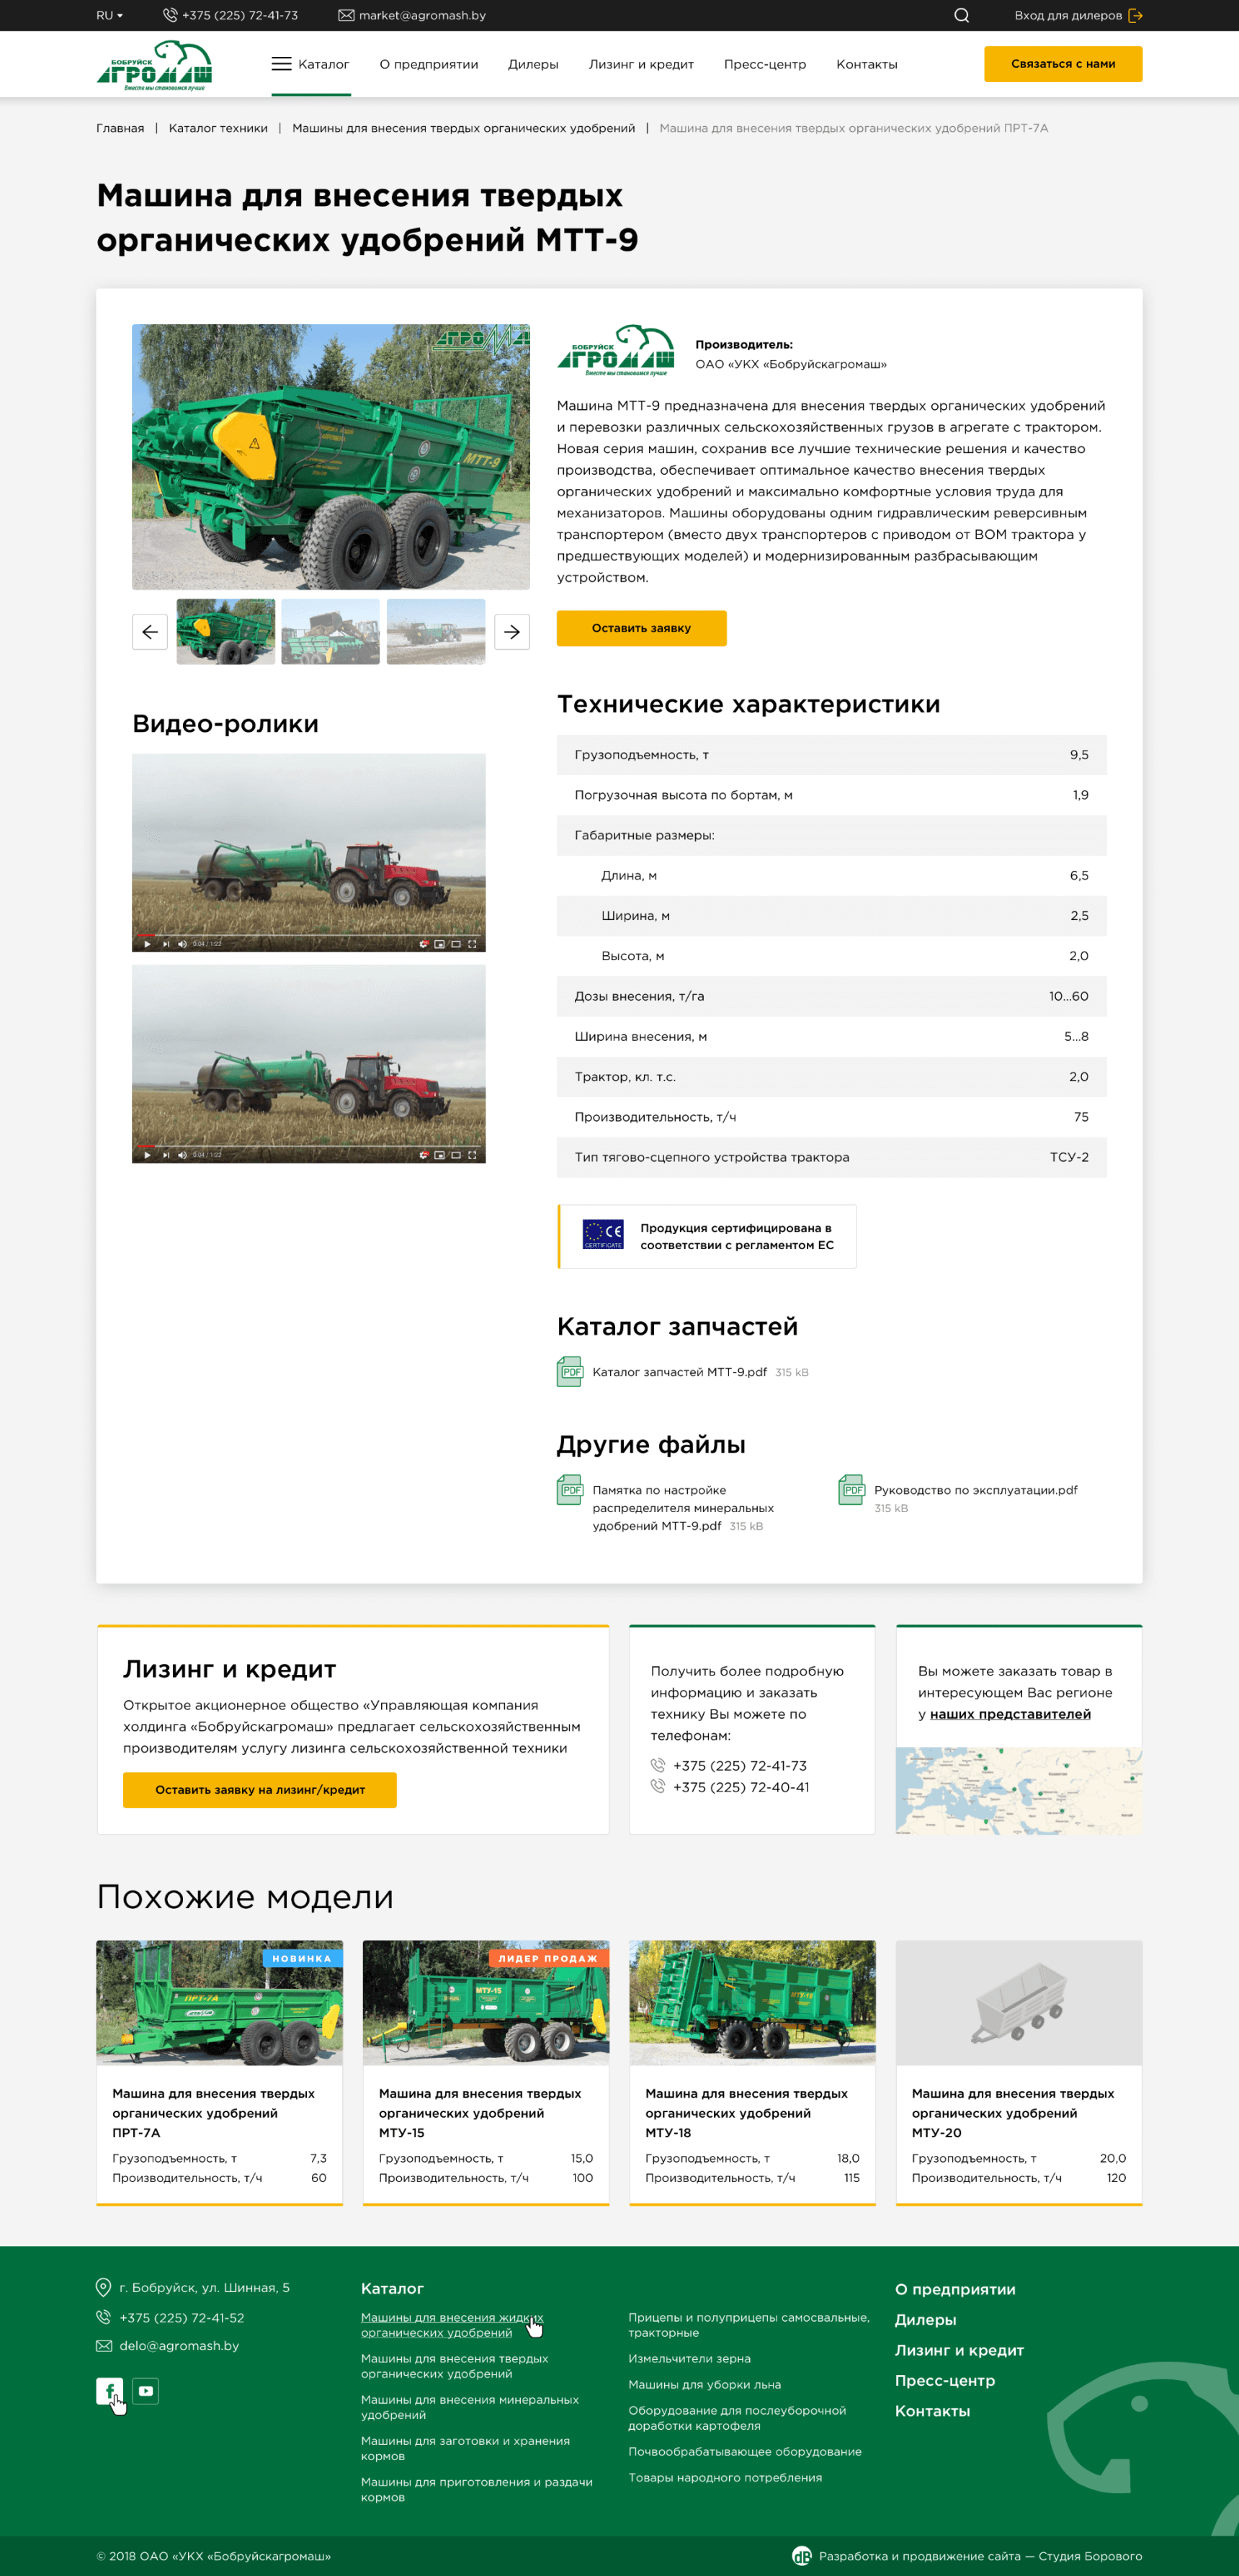Open the Каталог hamburger menu icon

[281, 64]
